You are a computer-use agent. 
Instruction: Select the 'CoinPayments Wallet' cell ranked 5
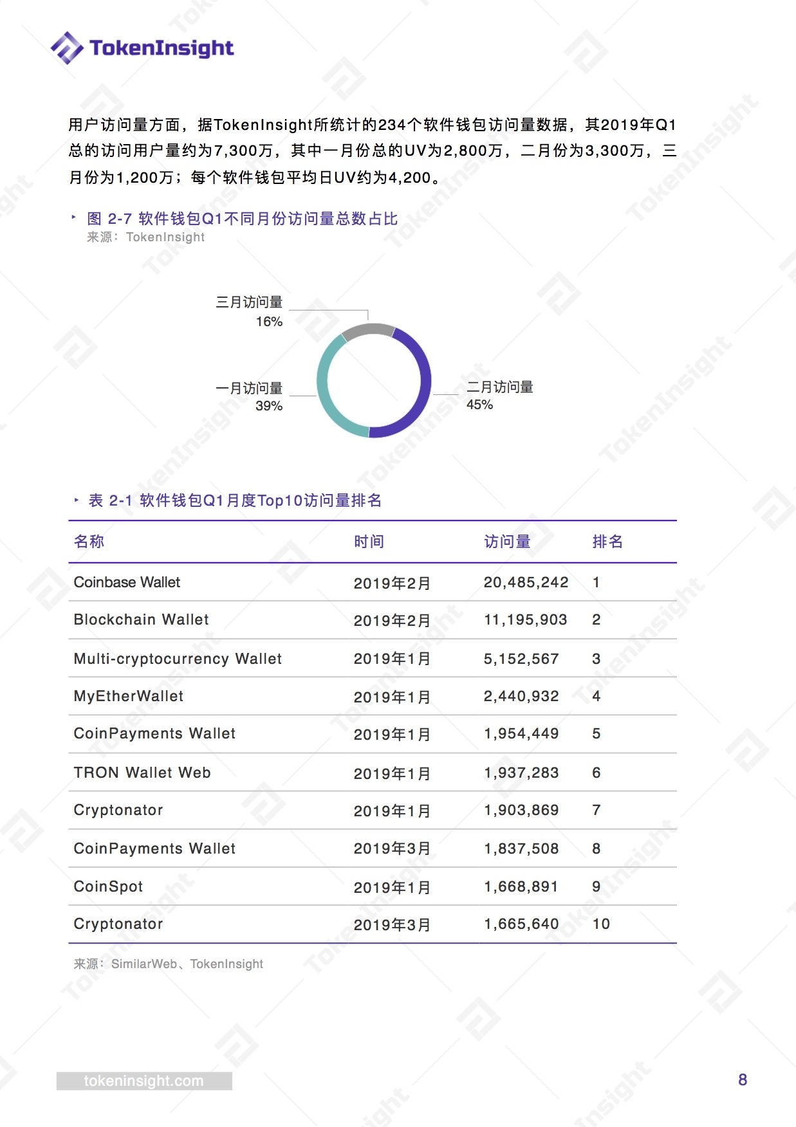click(155, 733)
